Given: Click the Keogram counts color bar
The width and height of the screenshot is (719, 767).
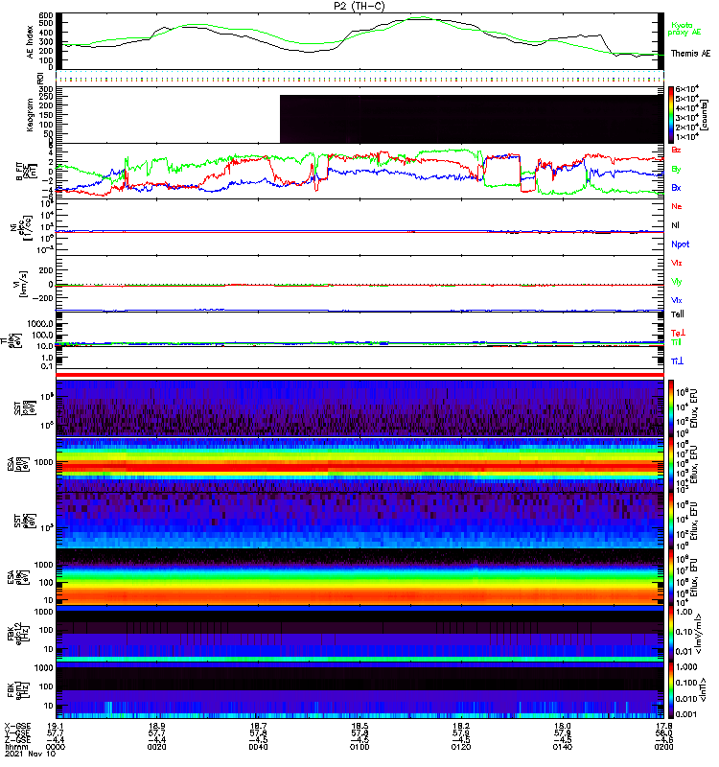Looking at the screenshot, I should (x=671, y=115).
